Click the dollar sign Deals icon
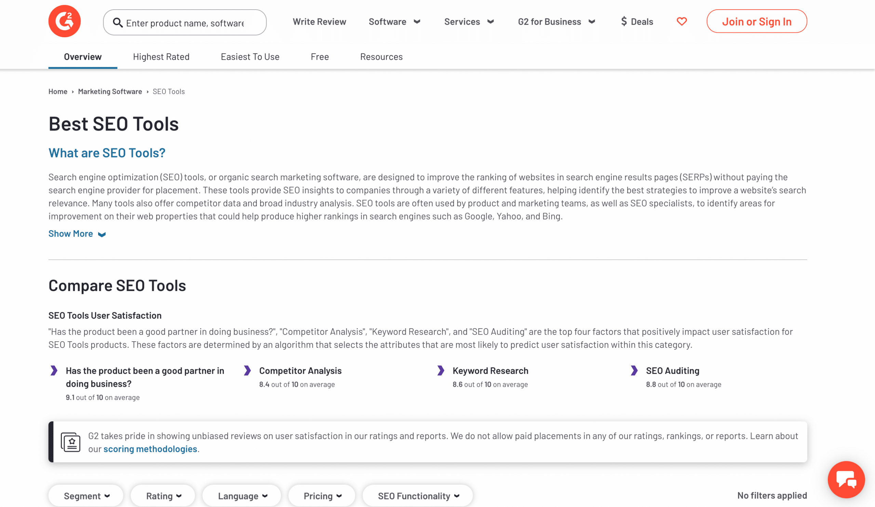The height and width of the screenshot is (507, 875). tap(624, 22)
